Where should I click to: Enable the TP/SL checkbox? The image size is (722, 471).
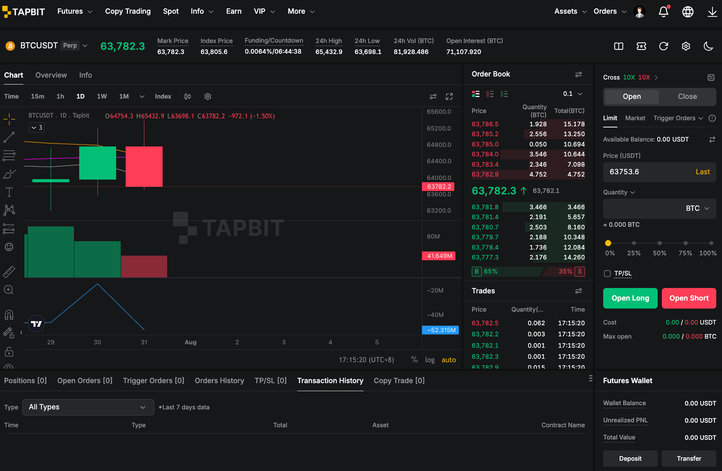point(607,274)
